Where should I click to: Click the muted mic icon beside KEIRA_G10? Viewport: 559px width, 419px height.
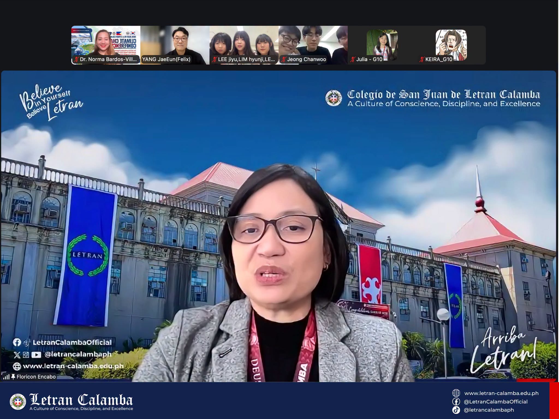tap(422, 59)
